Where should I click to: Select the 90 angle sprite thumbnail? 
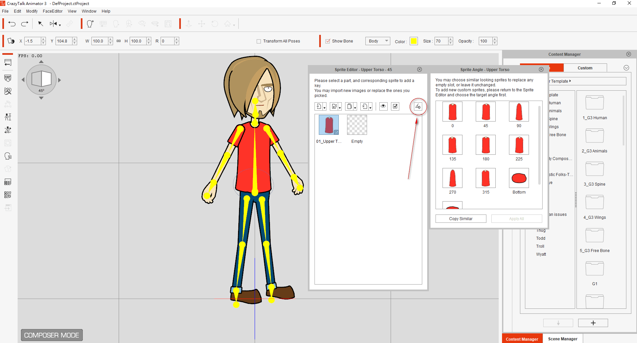(519, 112)
